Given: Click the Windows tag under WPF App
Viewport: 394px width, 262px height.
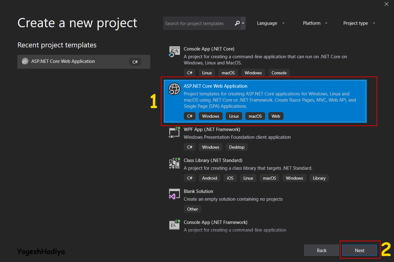Looking at the screenshot, I should click(x=211, y=147).
